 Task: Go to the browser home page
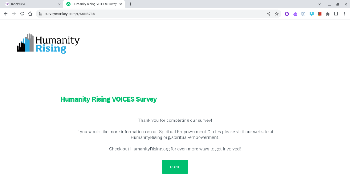(30, 14)
